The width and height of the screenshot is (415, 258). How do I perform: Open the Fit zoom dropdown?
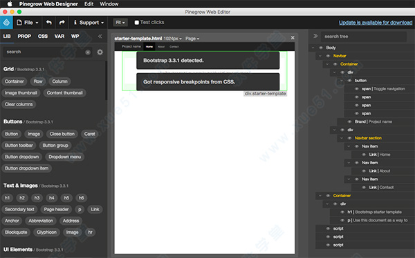point(120,23)
